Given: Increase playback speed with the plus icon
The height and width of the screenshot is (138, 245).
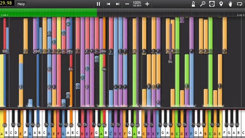Looking at the screenshot, I should pos(147,4).
